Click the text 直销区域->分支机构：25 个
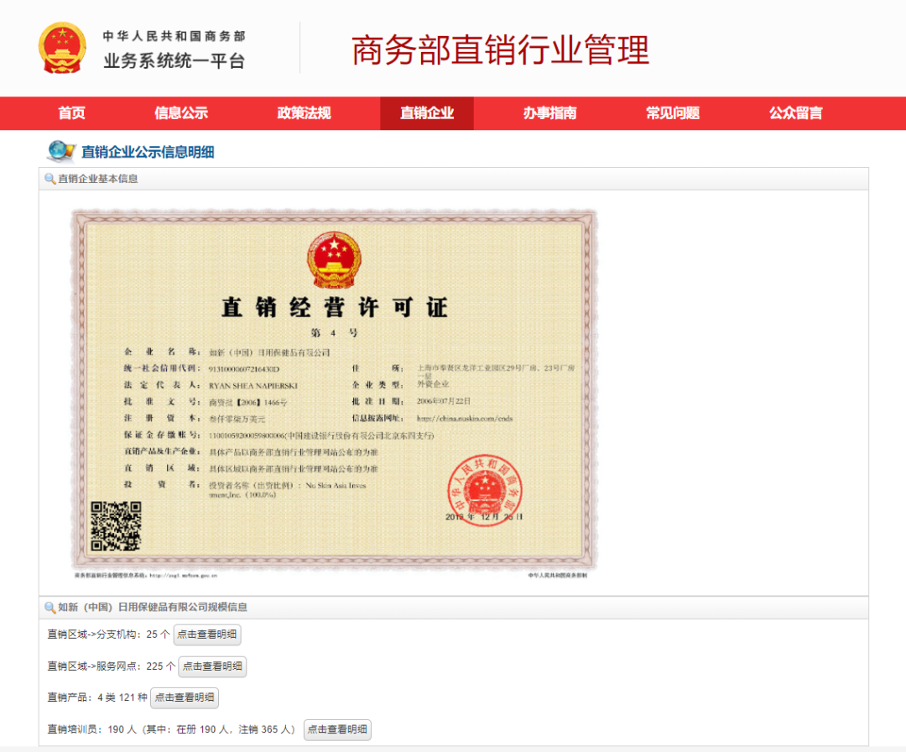 (x=108, y=634)
